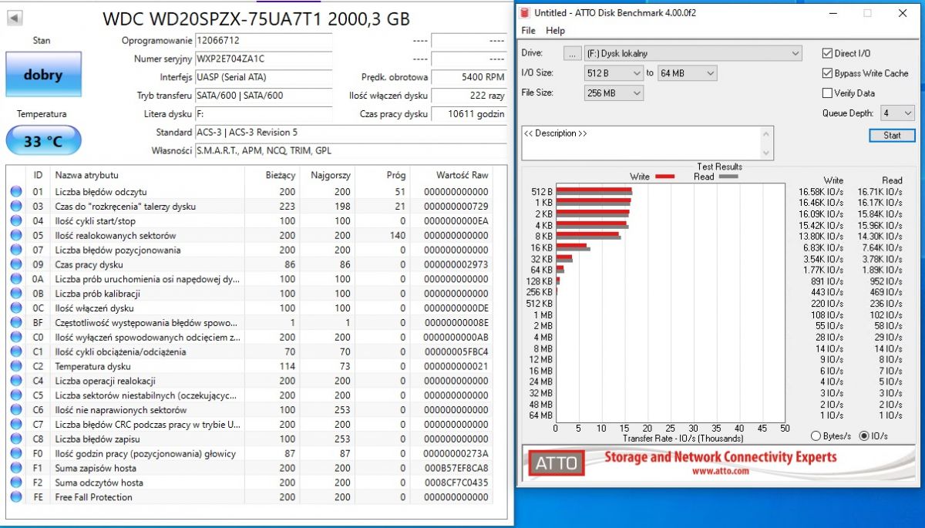This screenshot has width=925, height=528.
Task: Click the firmware field 12066712
Action: click(263, 40)
